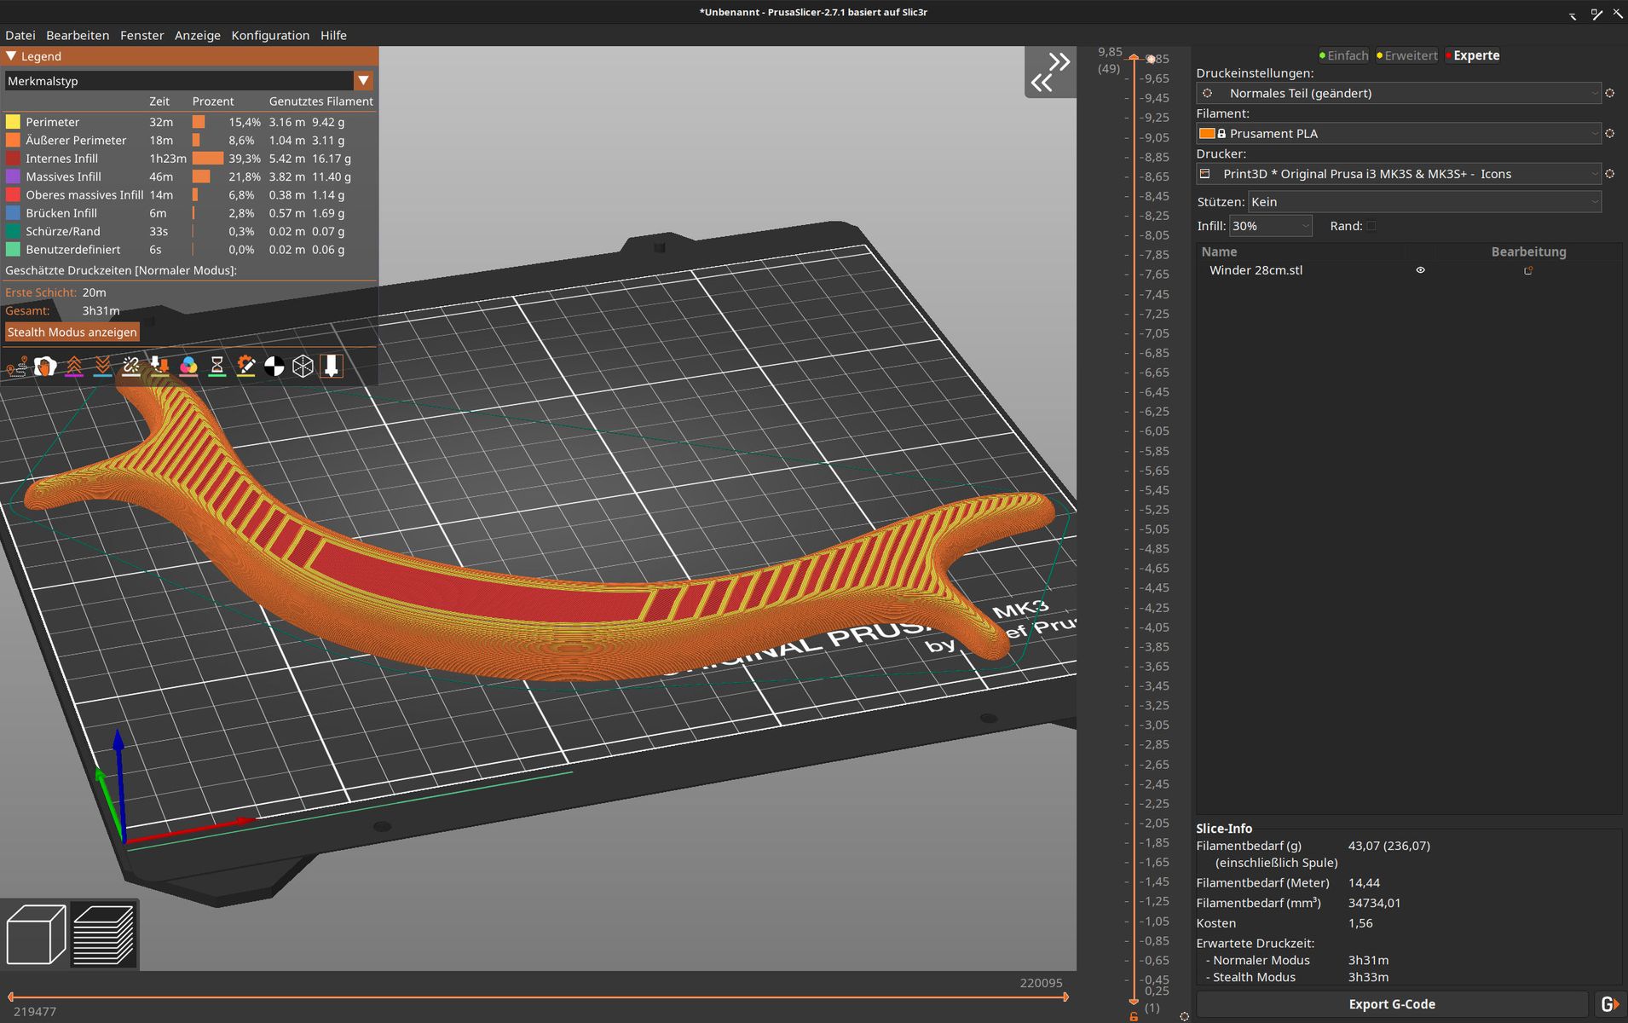The image size is (1628, 1023).
Task: Open edit icon for Winder 28cm.stl
Action: click(x=1528, y=270)
